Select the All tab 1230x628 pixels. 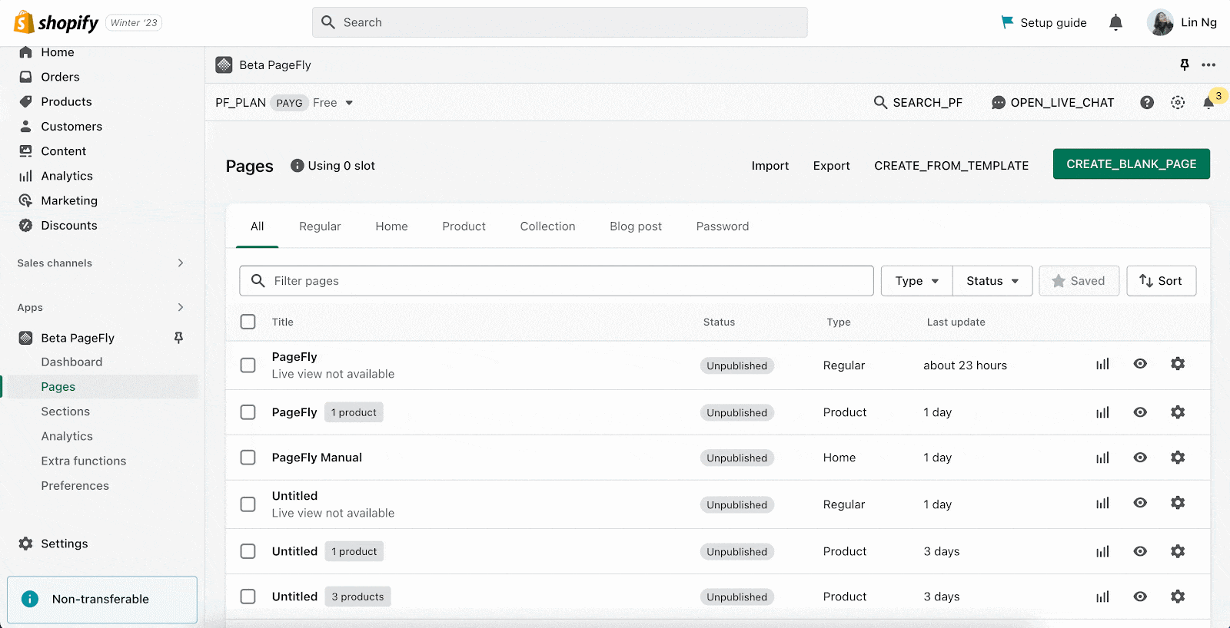257,226
